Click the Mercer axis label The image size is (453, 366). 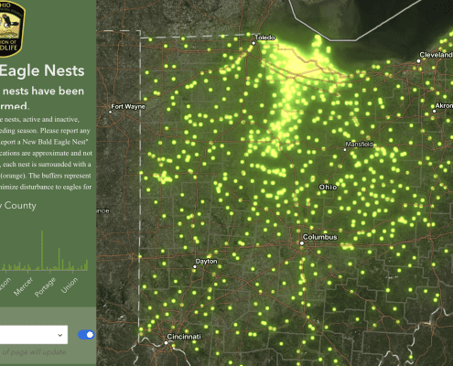23,286
